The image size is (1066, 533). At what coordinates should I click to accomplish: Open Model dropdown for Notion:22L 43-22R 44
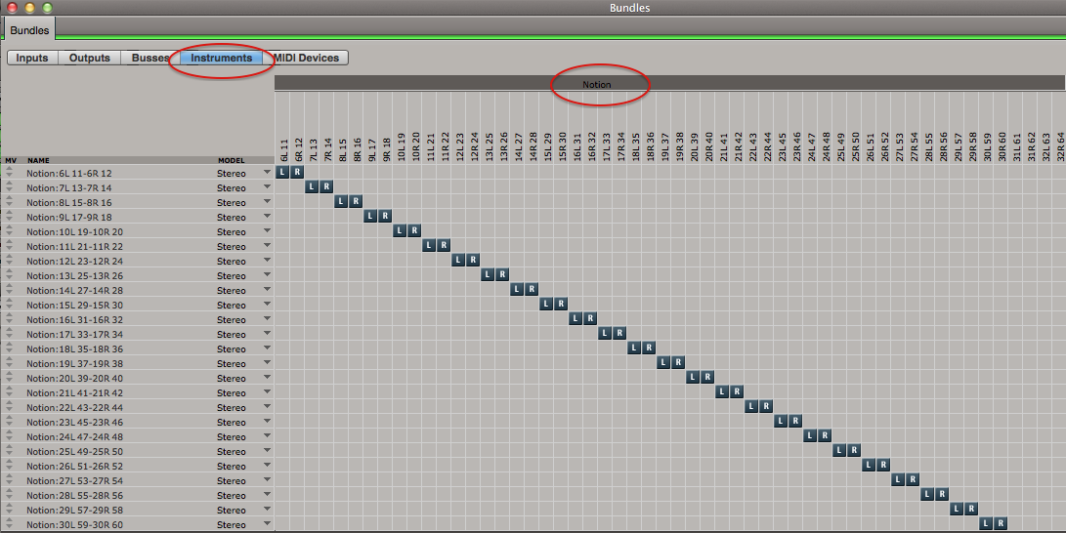point(267,407)
